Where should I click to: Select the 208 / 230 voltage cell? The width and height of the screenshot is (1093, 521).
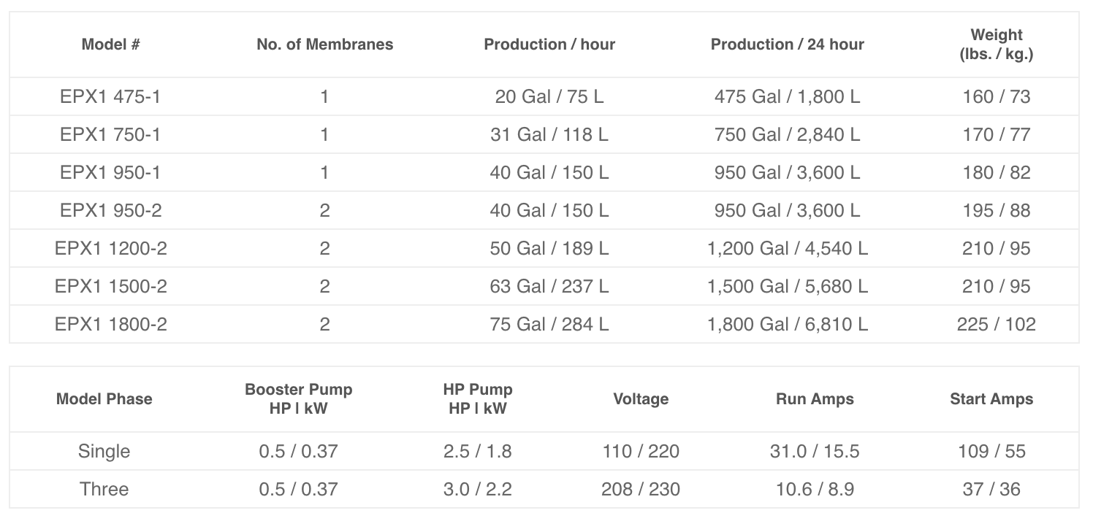(x=641, y=489)
